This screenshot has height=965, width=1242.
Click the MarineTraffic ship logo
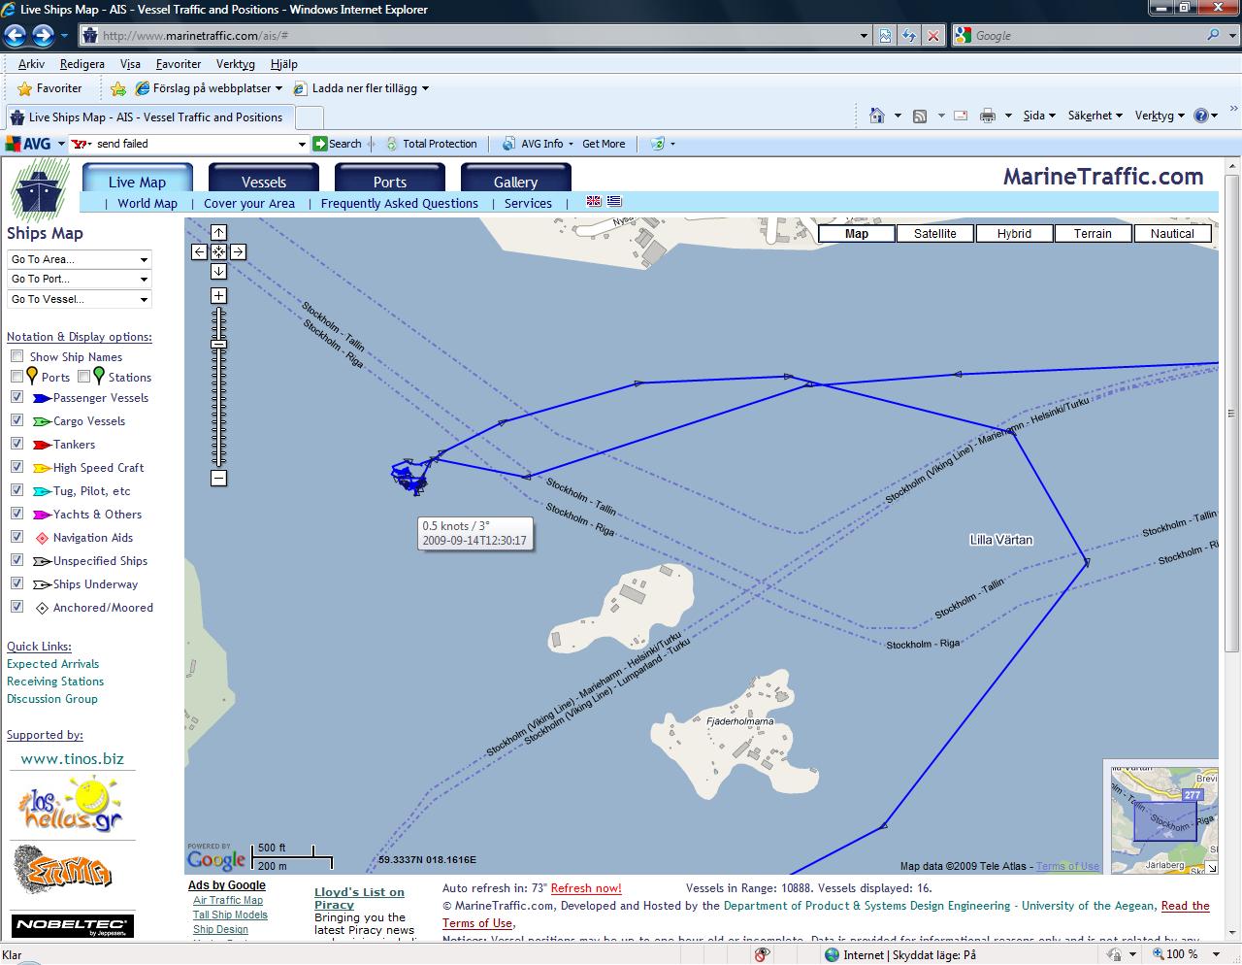[x=41, y=189]
